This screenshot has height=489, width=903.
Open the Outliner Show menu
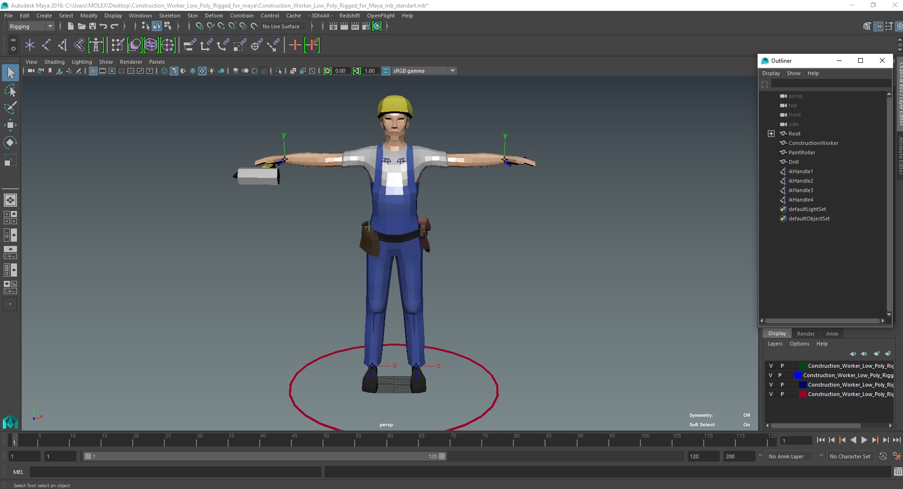[x=793, y=73]
